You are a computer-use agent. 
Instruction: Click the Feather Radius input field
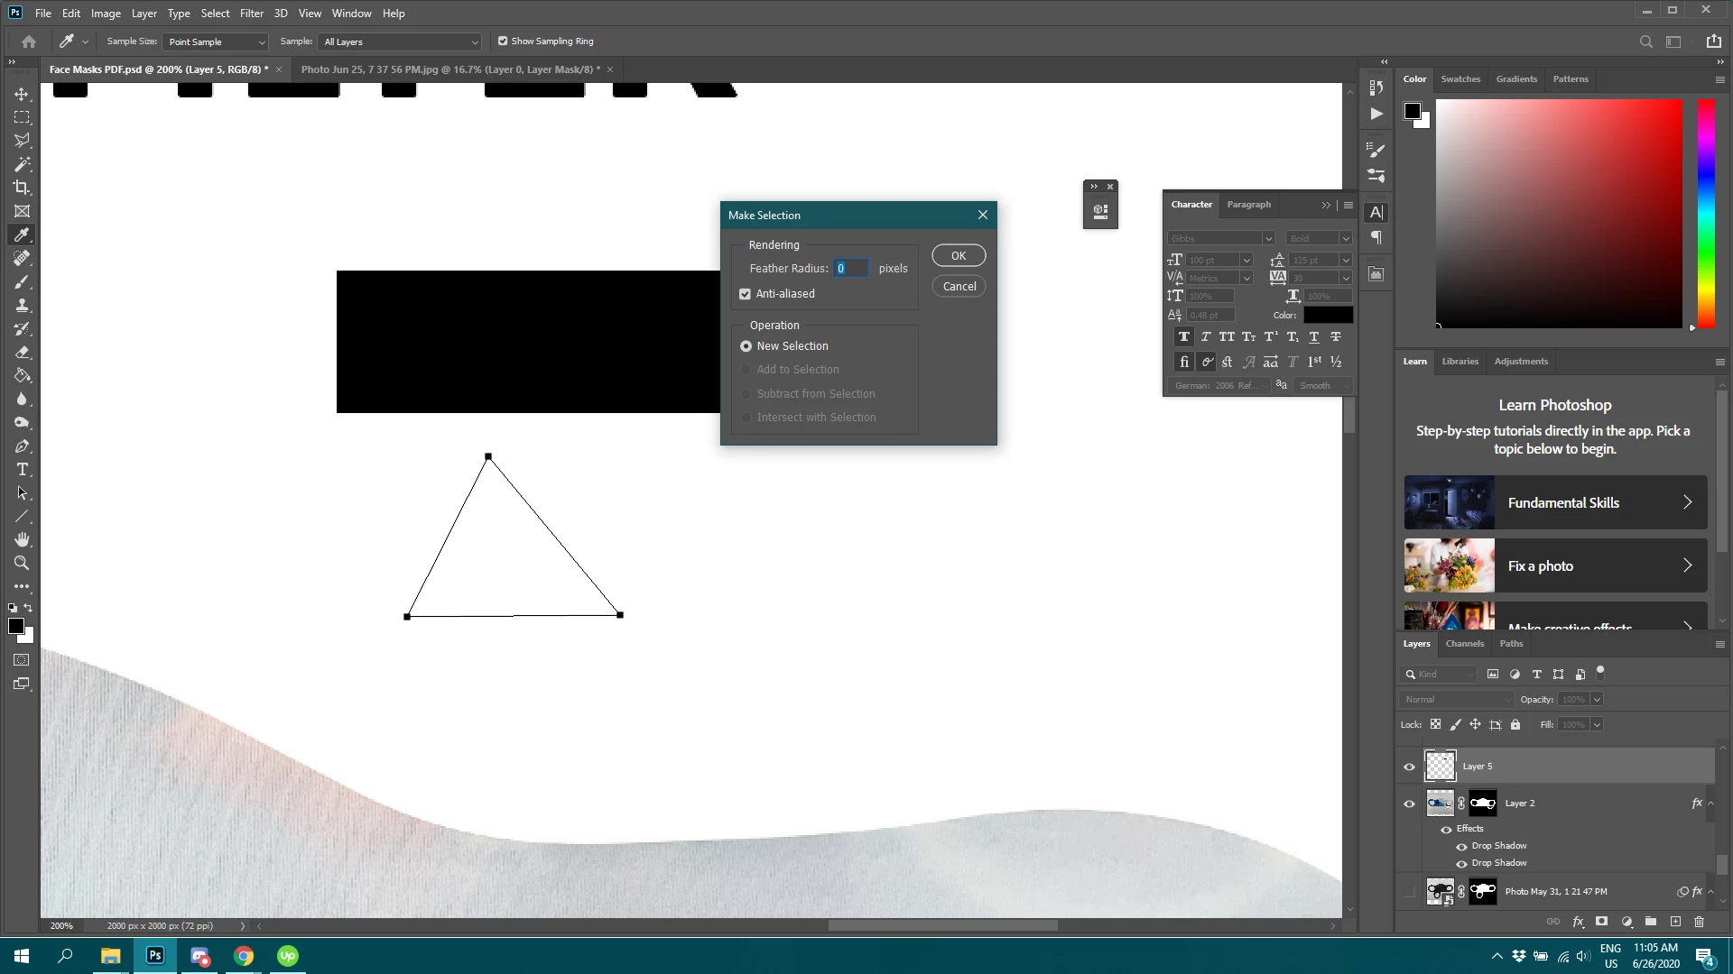pos(850,269)
